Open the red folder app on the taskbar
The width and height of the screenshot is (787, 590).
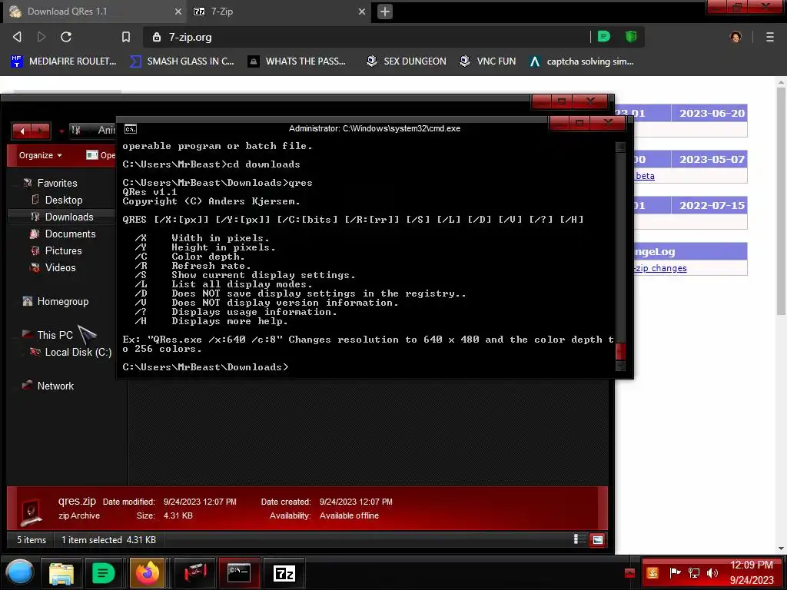click(x=196, y=573)
